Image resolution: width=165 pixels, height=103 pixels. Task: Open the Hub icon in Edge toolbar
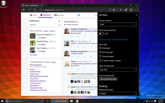point(121,10)
